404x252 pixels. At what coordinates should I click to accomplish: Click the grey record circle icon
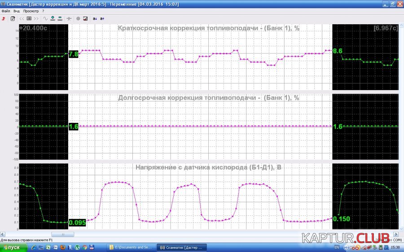78,18
